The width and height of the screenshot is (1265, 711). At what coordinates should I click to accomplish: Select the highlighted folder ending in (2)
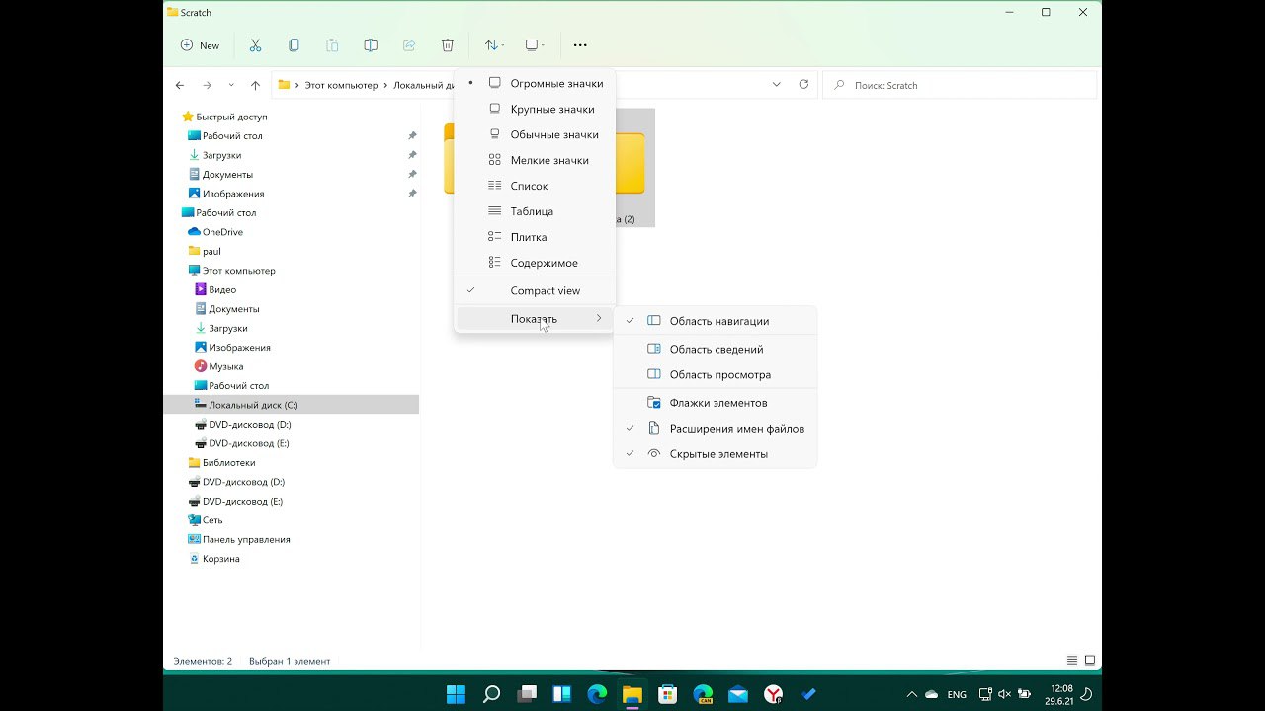[634, 167]
